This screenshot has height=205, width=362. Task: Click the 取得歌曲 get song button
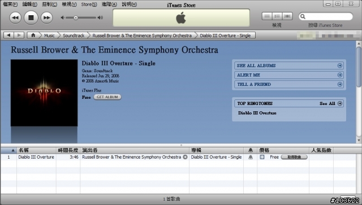[x=294, y=157]
